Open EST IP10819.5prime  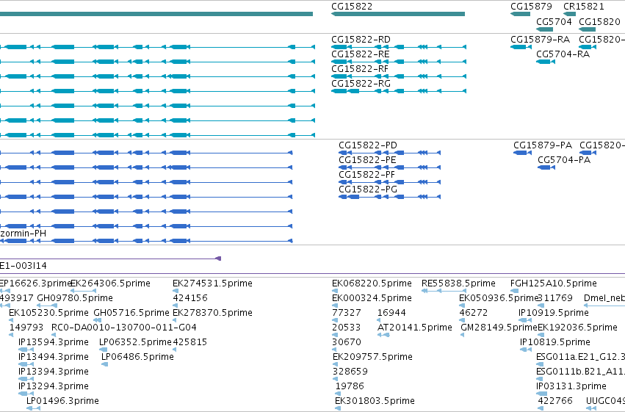click(x=554, y=342)
